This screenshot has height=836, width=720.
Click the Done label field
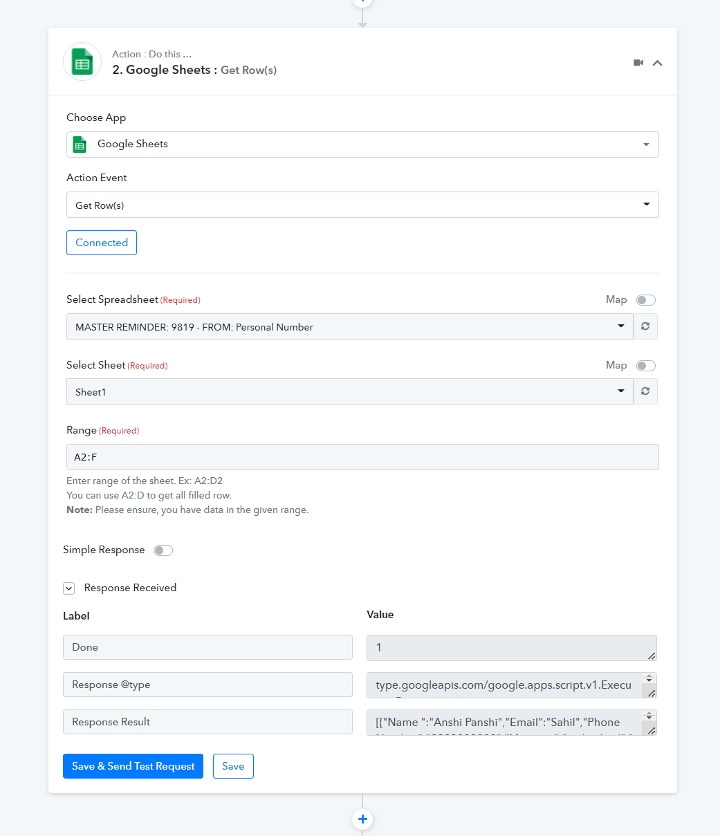tap(207, 647)
